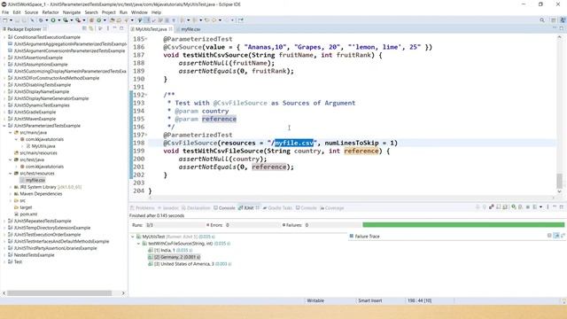Switch to the myfile.csv editor tab
Screen dimensions: 567x319
pyautogui.click(x=190, y=29)
